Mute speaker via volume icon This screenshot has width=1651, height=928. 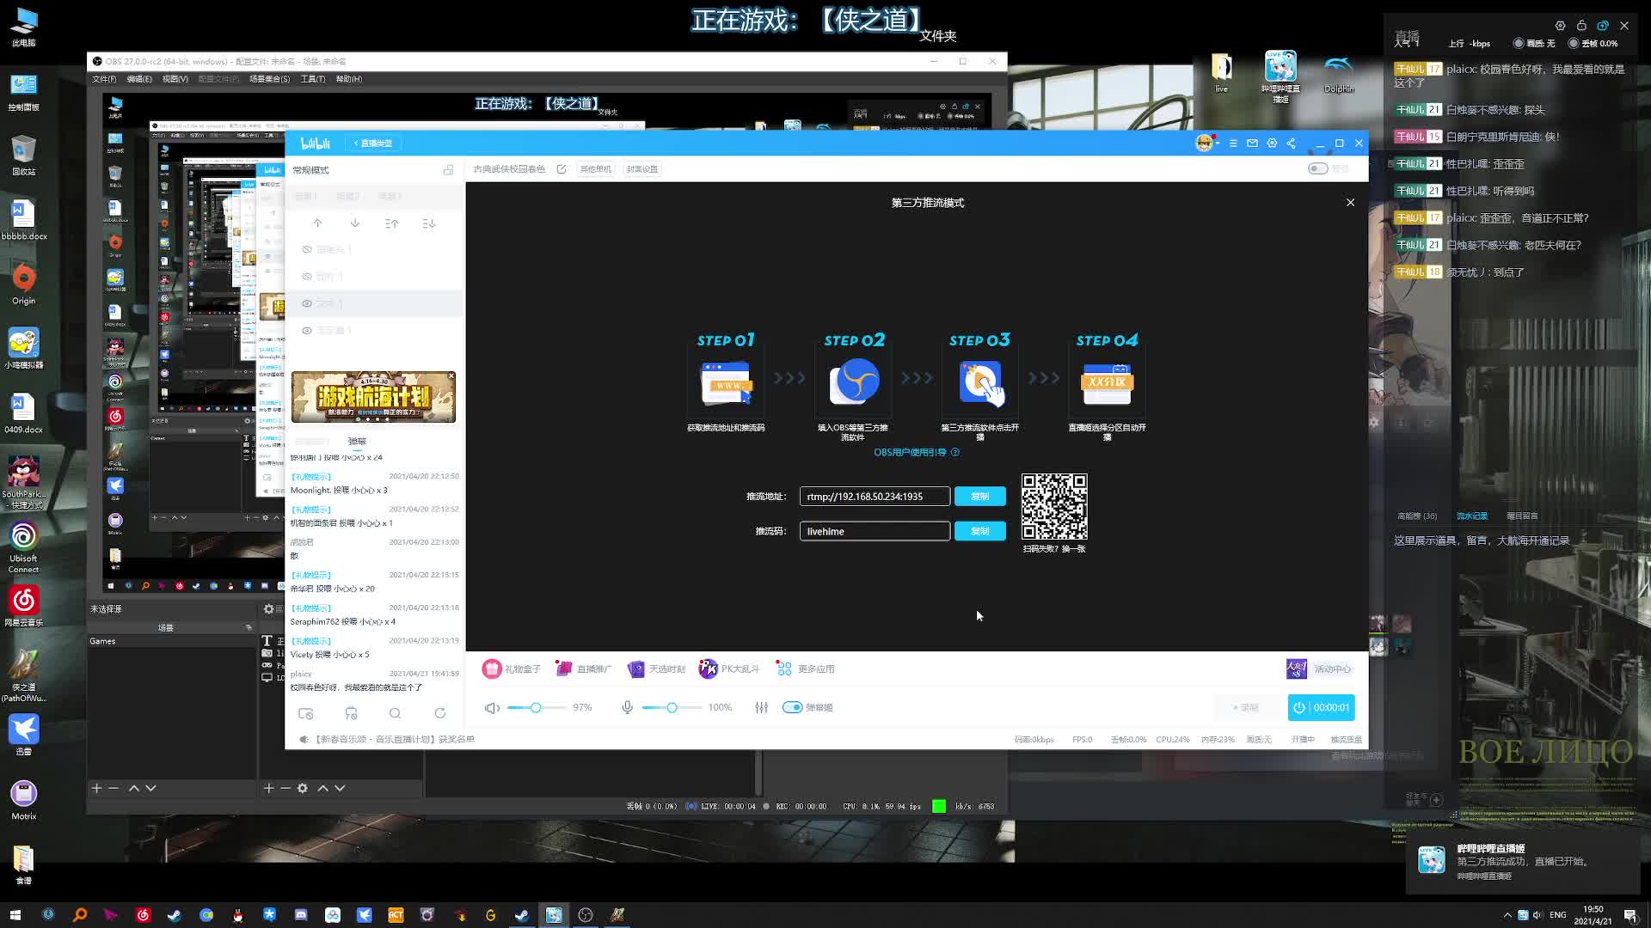(x=492, y=708)
